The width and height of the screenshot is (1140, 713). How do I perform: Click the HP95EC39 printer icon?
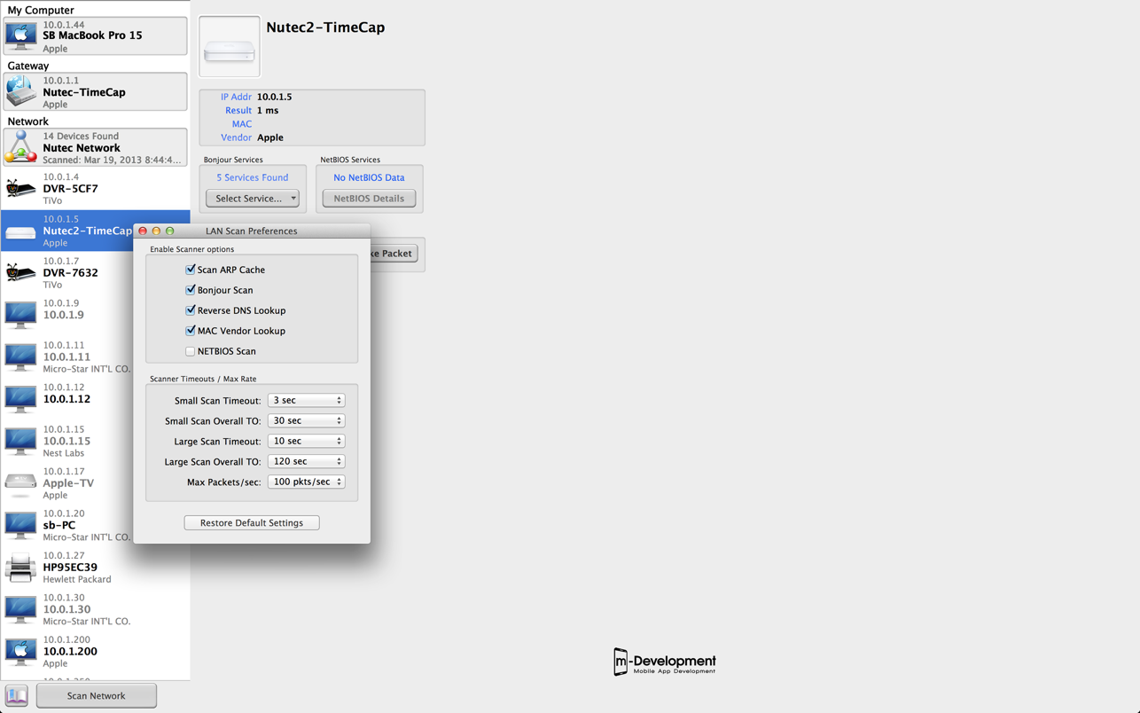[20, 568]
